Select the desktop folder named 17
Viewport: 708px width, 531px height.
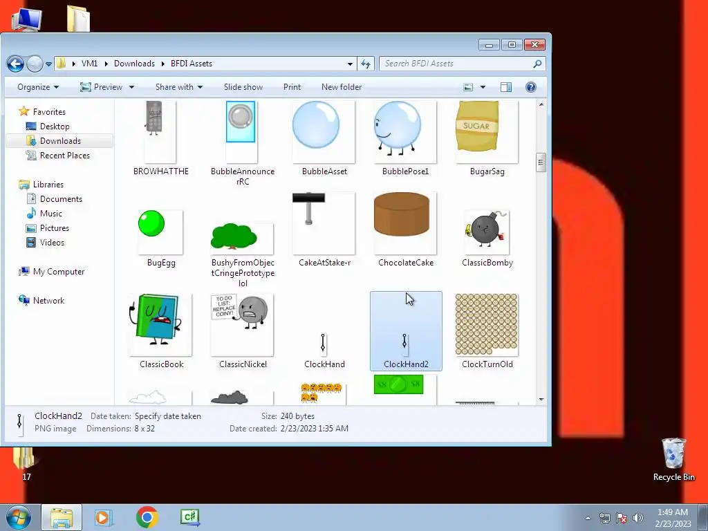(26, 463)
